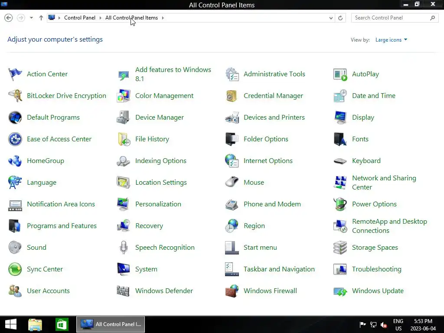The height and width of the screenshot is (333, 444).
Task: Open Phone and Modem link
Action: (x=272, y=204)
